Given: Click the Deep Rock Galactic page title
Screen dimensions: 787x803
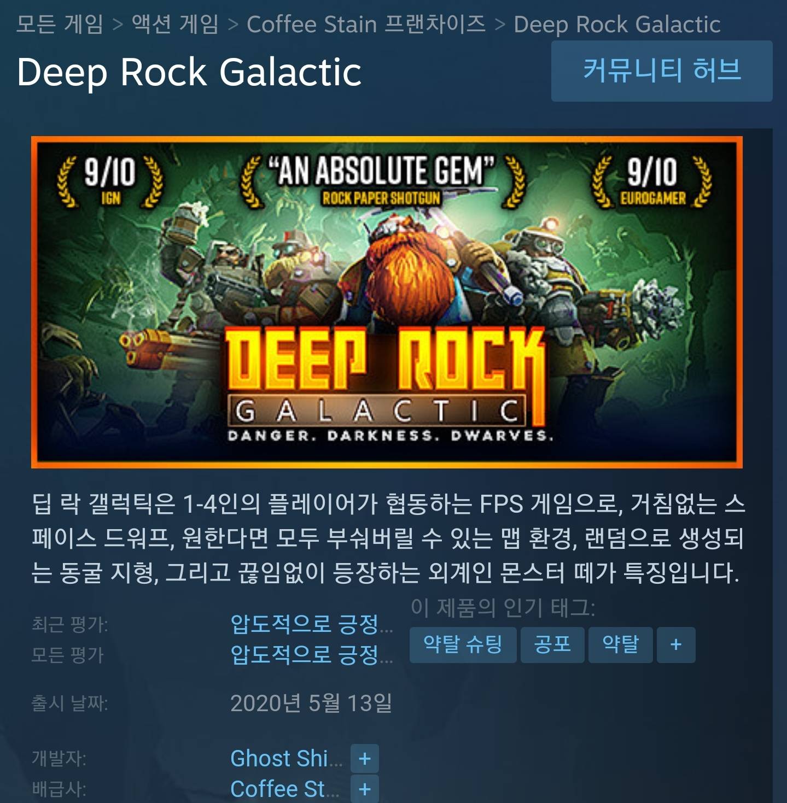Looking at the screenshot, I should coord(189,72).
